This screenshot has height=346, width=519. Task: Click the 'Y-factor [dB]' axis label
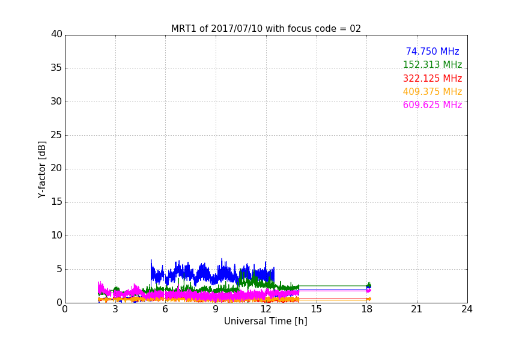pos(41,169)
